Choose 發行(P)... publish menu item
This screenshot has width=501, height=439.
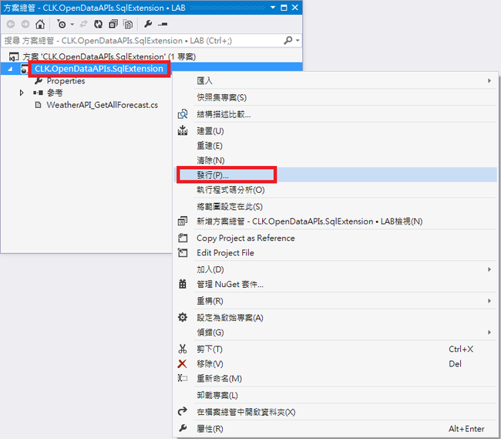click(335, 175)
